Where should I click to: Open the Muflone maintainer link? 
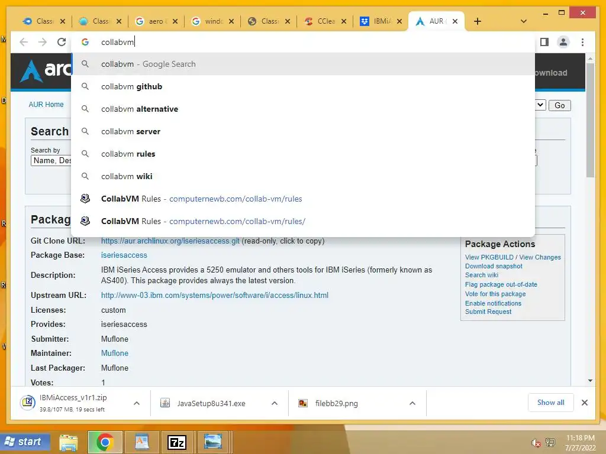(114, 354)
